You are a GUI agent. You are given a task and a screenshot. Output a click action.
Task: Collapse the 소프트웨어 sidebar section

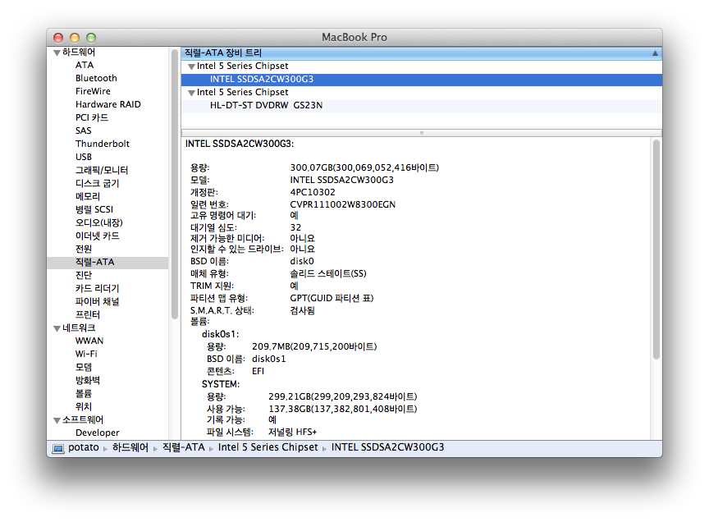[x=55, y=420]
